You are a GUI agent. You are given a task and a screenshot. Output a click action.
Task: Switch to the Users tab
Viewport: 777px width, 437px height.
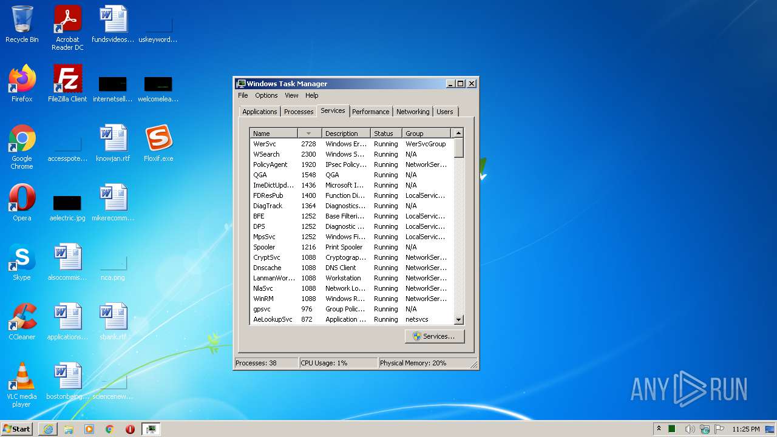(x=445, y=112)
